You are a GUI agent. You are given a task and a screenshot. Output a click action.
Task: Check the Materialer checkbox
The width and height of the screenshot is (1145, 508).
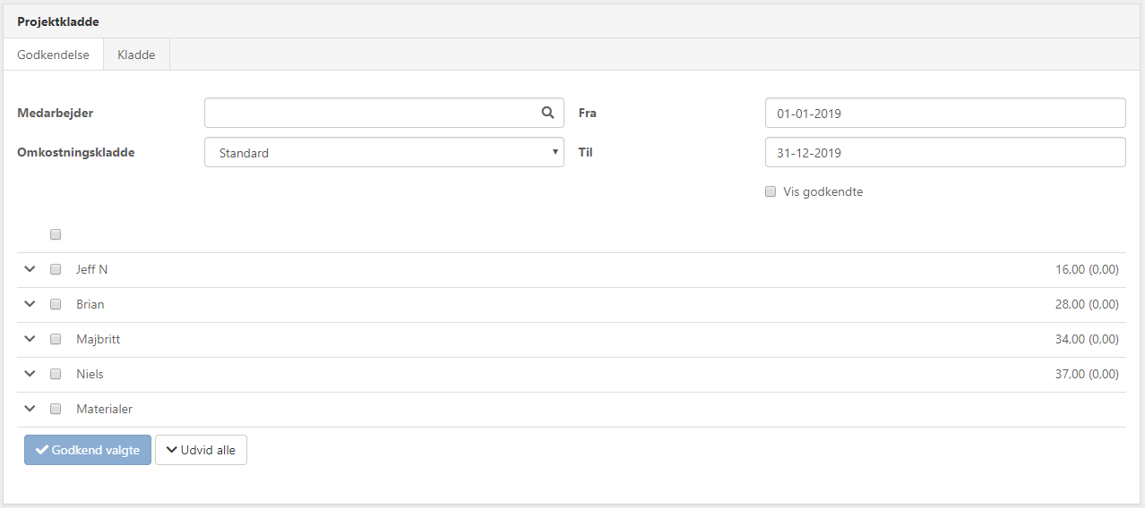tap(56, 409)
